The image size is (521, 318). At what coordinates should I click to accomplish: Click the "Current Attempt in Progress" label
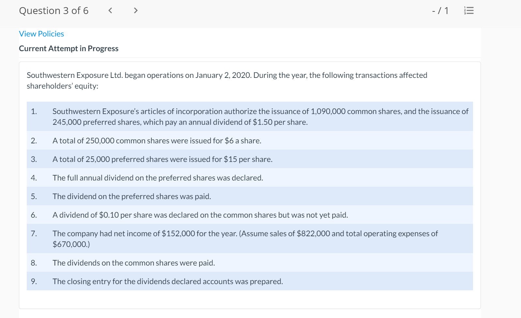[x=69, y=49]
